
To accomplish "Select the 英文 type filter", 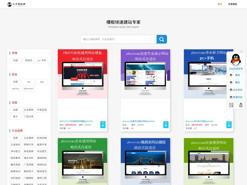I will tap(15, 116).
